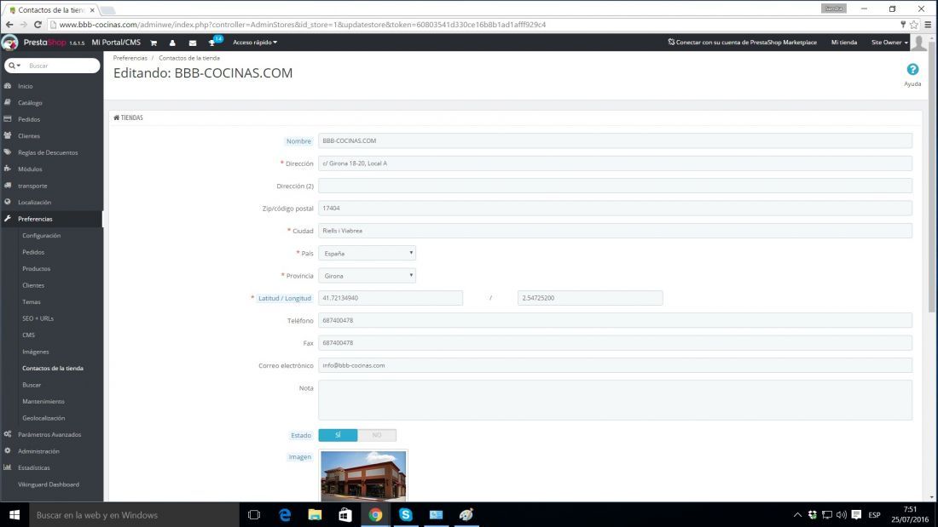Expand the Acceso rápido dropdown
Viewport: 938px width, 527px height.
255,43
